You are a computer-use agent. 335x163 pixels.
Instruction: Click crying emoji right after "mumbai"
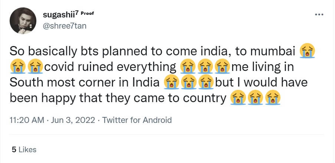tap(308, 50)
